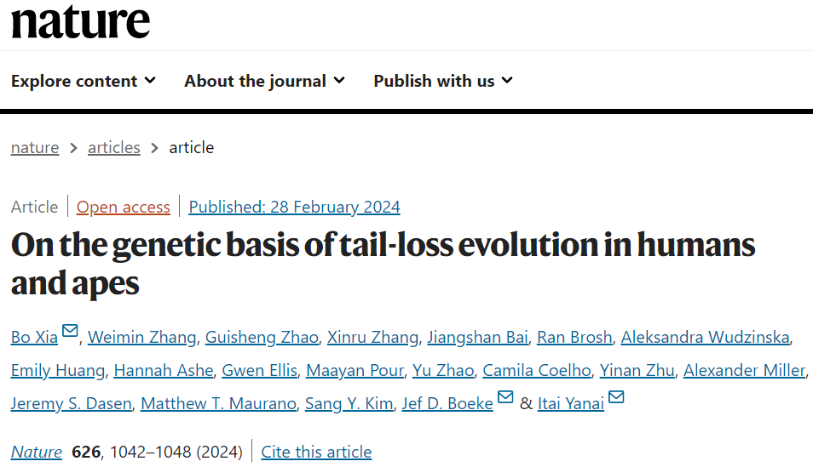Image resolution: width=813 pixels, height=467 pixels.
Task: Navigate to articles breadcrumb
Action: pyautogui.click(x=113, y=147)
